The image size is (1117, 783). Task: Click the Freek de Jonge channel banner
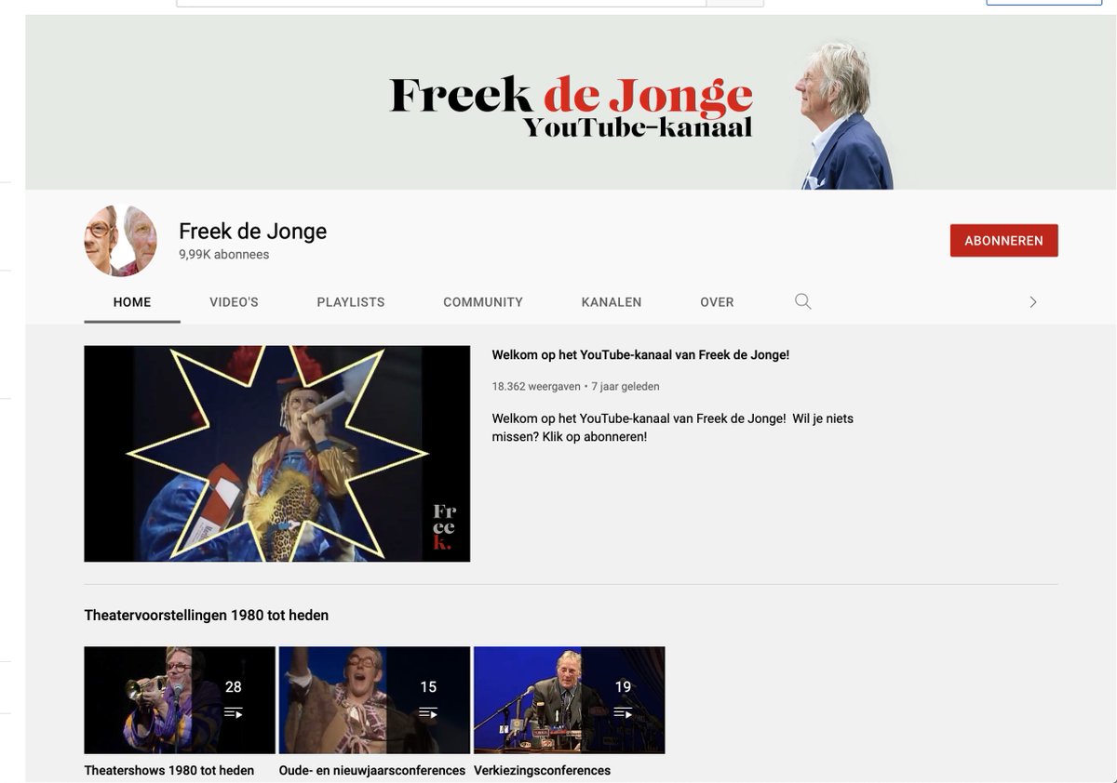click(571, 102)
